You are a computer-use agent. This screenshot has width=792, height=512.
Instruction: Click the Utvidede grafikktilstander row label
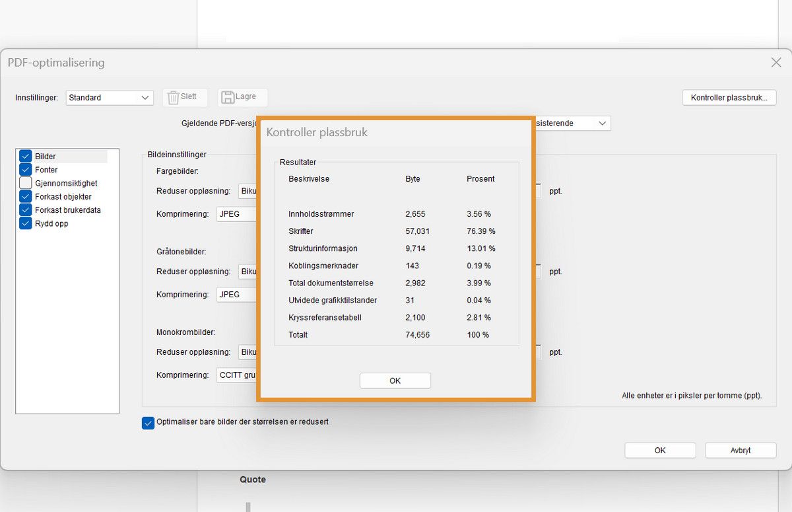click(333, 300)
